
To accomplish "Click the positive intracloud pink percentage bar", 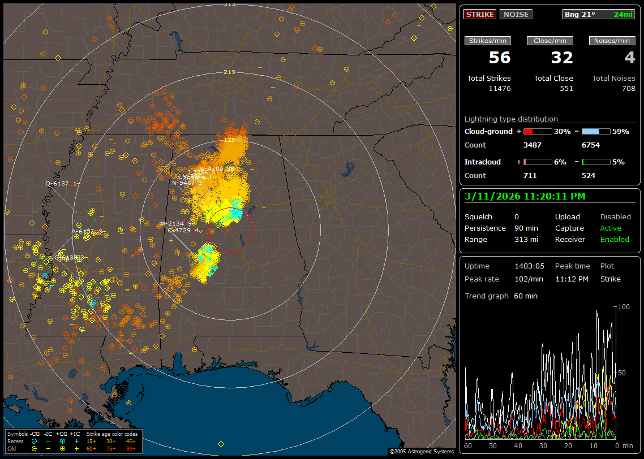I will click(537, 162).
